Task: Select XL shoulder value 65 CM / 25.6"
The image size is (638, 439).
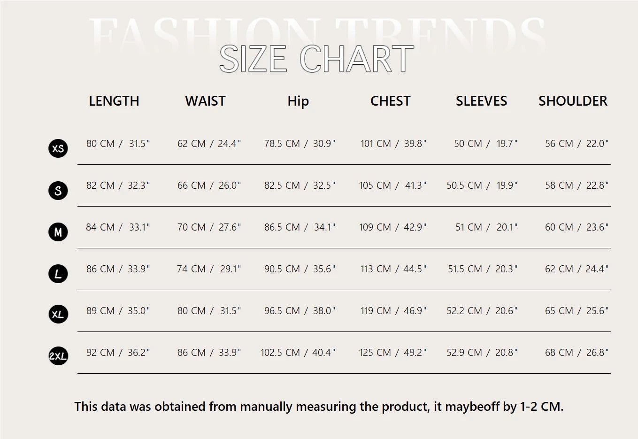Action: pos(577,311)
